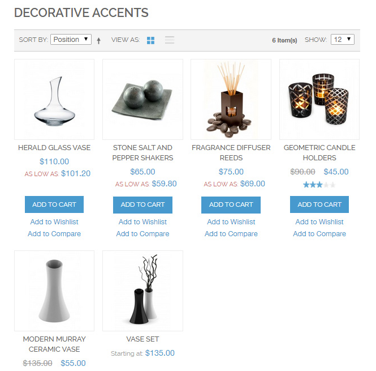The height and width of the screenshot is (371, 376).
Task: Add Herald Glass Vase to cart
Action: pos(54,204)
